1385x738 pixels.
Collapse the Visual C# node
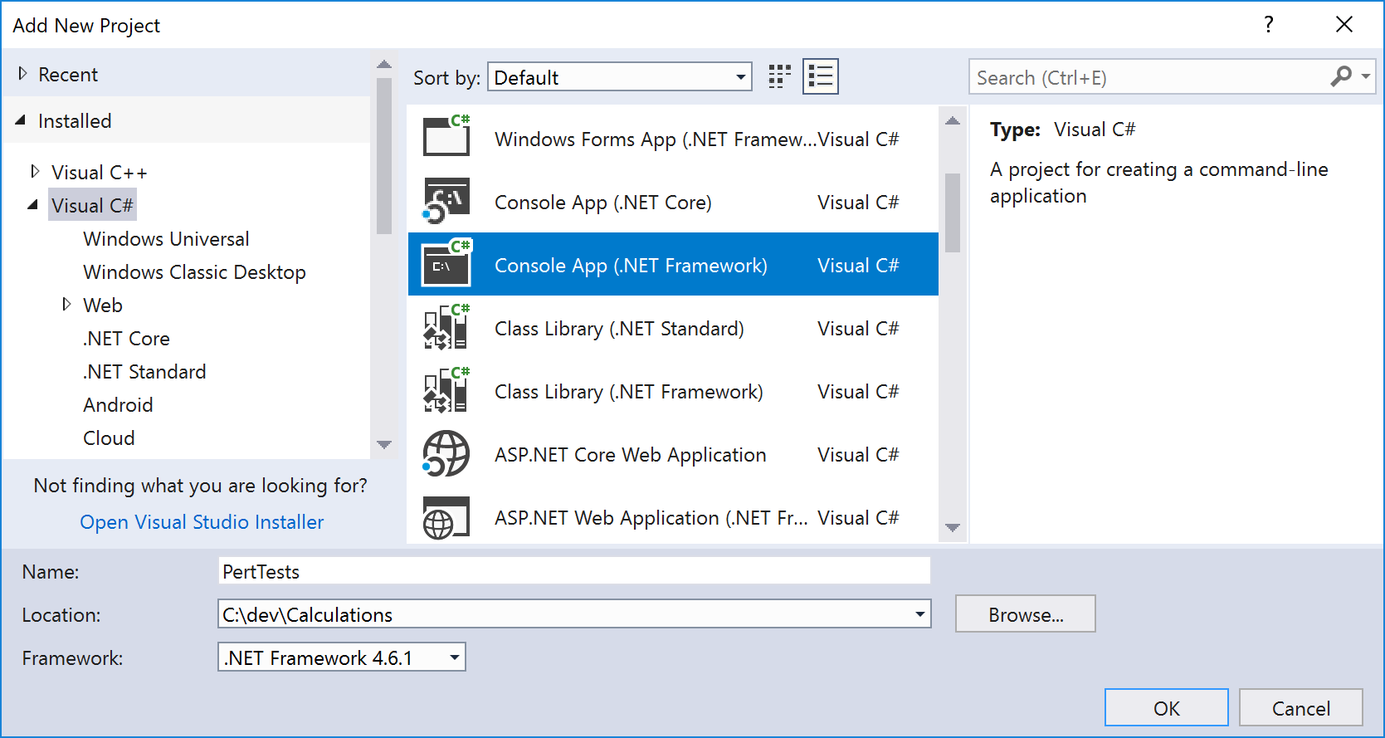33,204
